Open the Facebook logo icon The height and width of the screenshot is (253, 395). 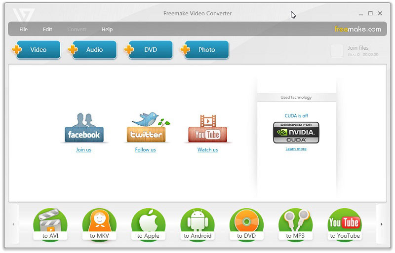(x=83, y=129)
